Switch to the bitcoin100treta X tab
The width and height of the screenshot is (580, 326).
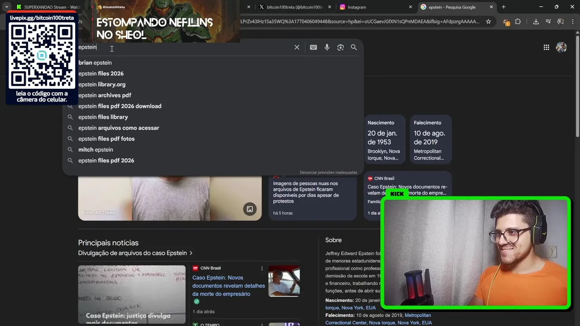click(x=295, y=7)
